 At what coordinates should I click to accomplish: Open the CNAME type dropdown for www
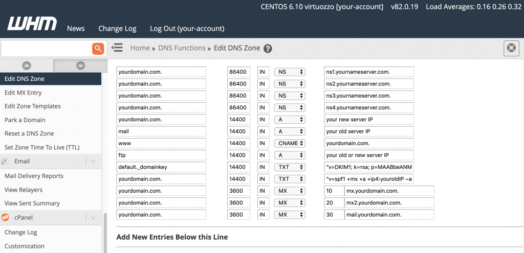point(290,143)
